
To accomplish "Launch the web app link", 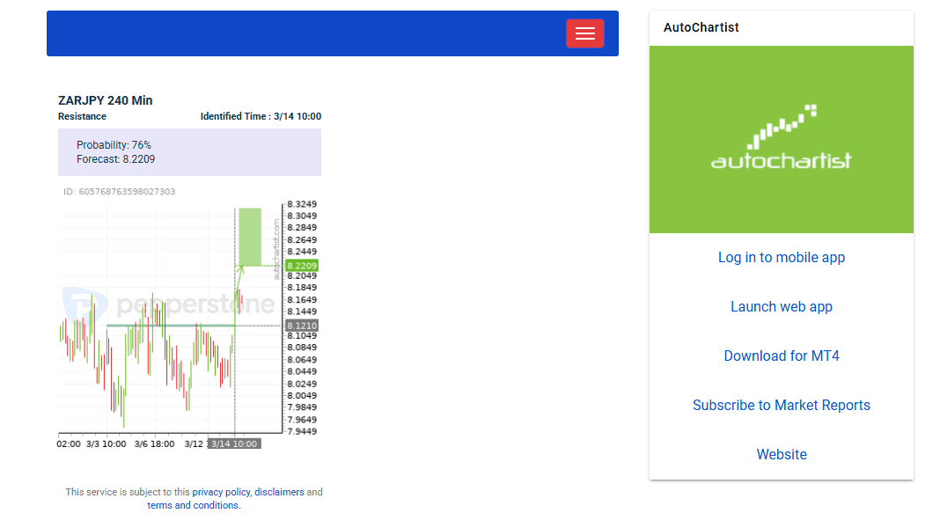I will pos(782,307).
